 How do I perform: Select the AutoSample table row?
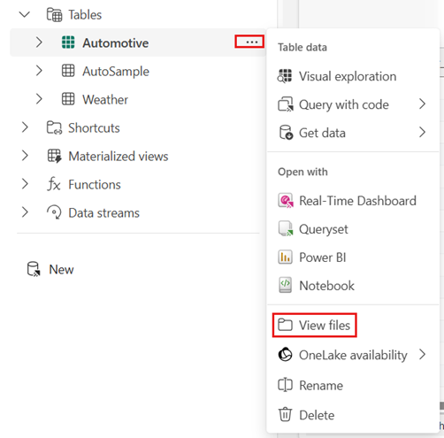pyautogui.click(x=138, y=71)
